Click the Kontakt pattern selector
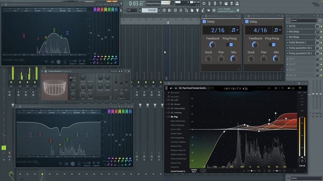 (x=149, y=10)
